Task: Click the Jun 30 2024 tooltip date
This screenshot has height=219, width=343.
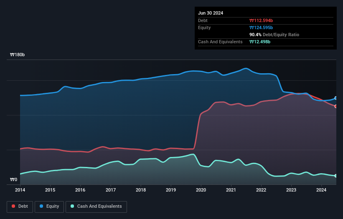Action: click(211, 13)
